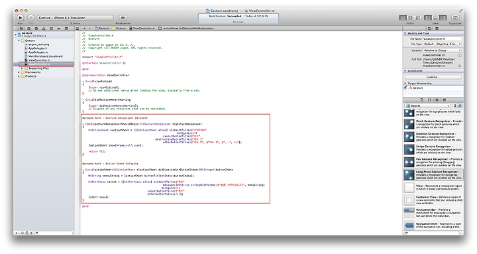Go back in editor history
The image size is (477, 254).
click(x=84, y=29)
